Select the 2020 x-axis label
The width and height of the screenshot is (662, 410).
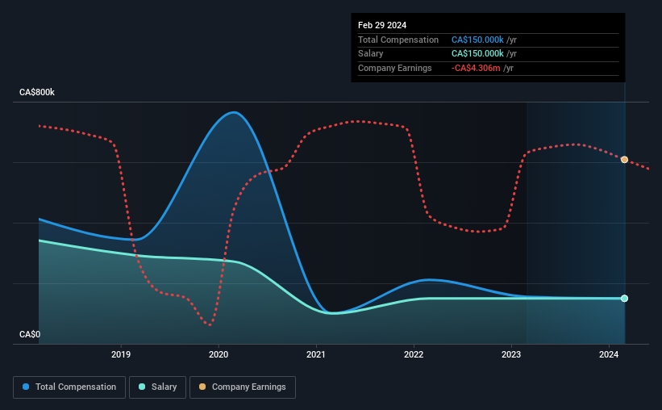(x=219, y=354)
